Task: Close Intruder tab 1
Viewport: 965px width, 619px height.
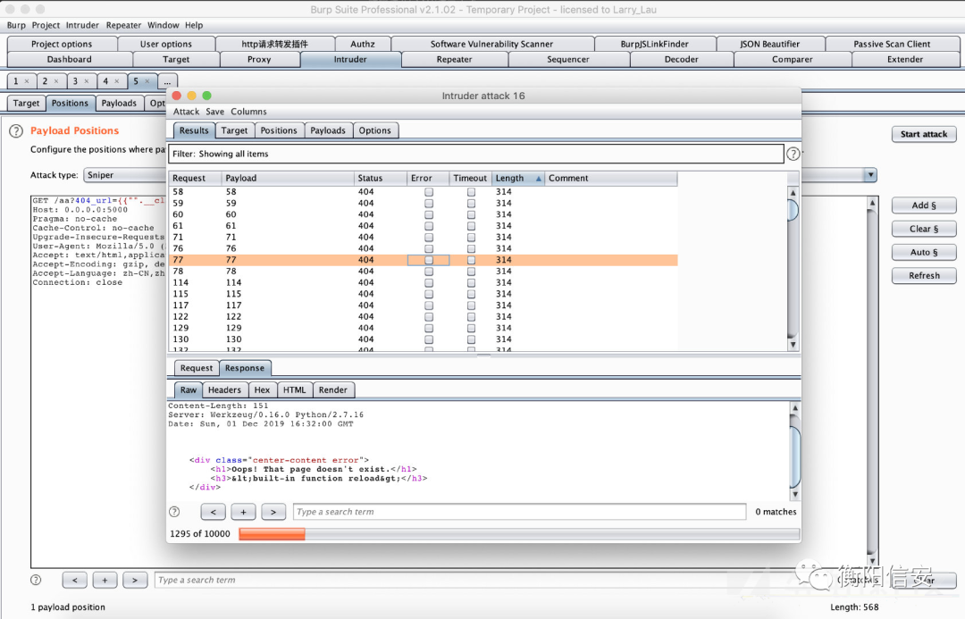Action: pos(27,81)
